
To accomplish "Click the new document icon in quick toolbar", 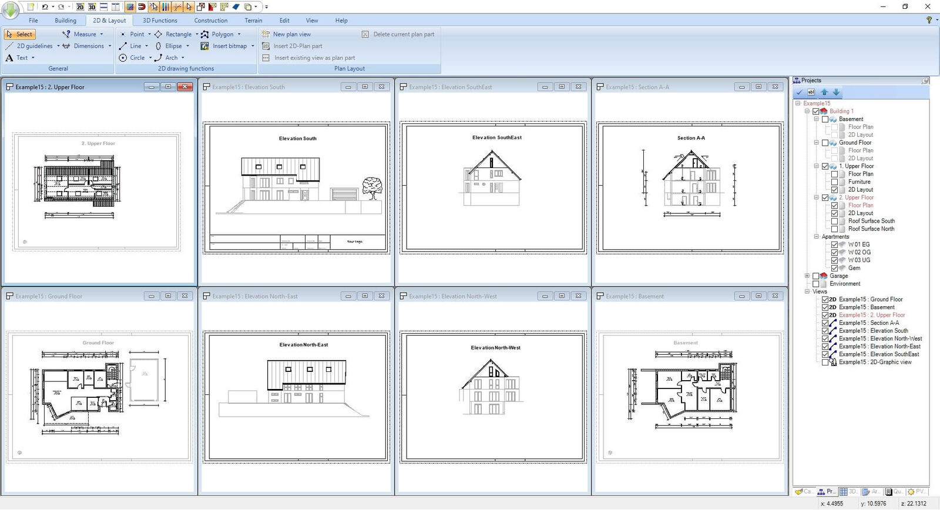I will pos(31,7).
